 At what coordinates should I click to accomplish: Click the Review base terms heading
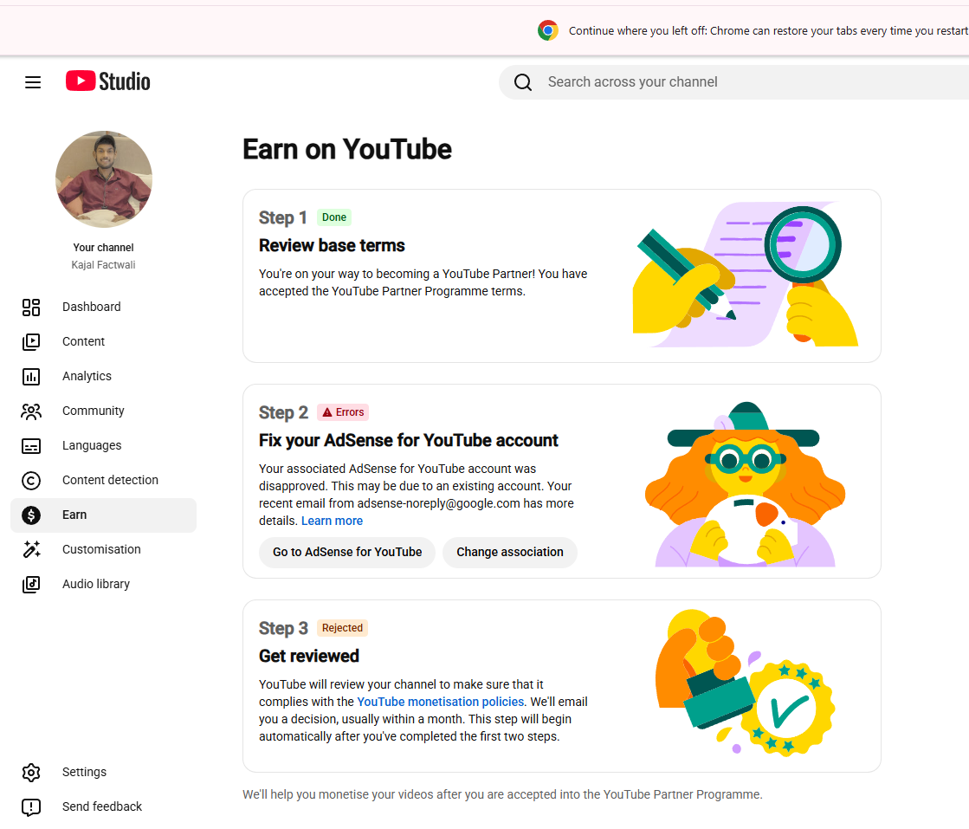tap(332, 246)
